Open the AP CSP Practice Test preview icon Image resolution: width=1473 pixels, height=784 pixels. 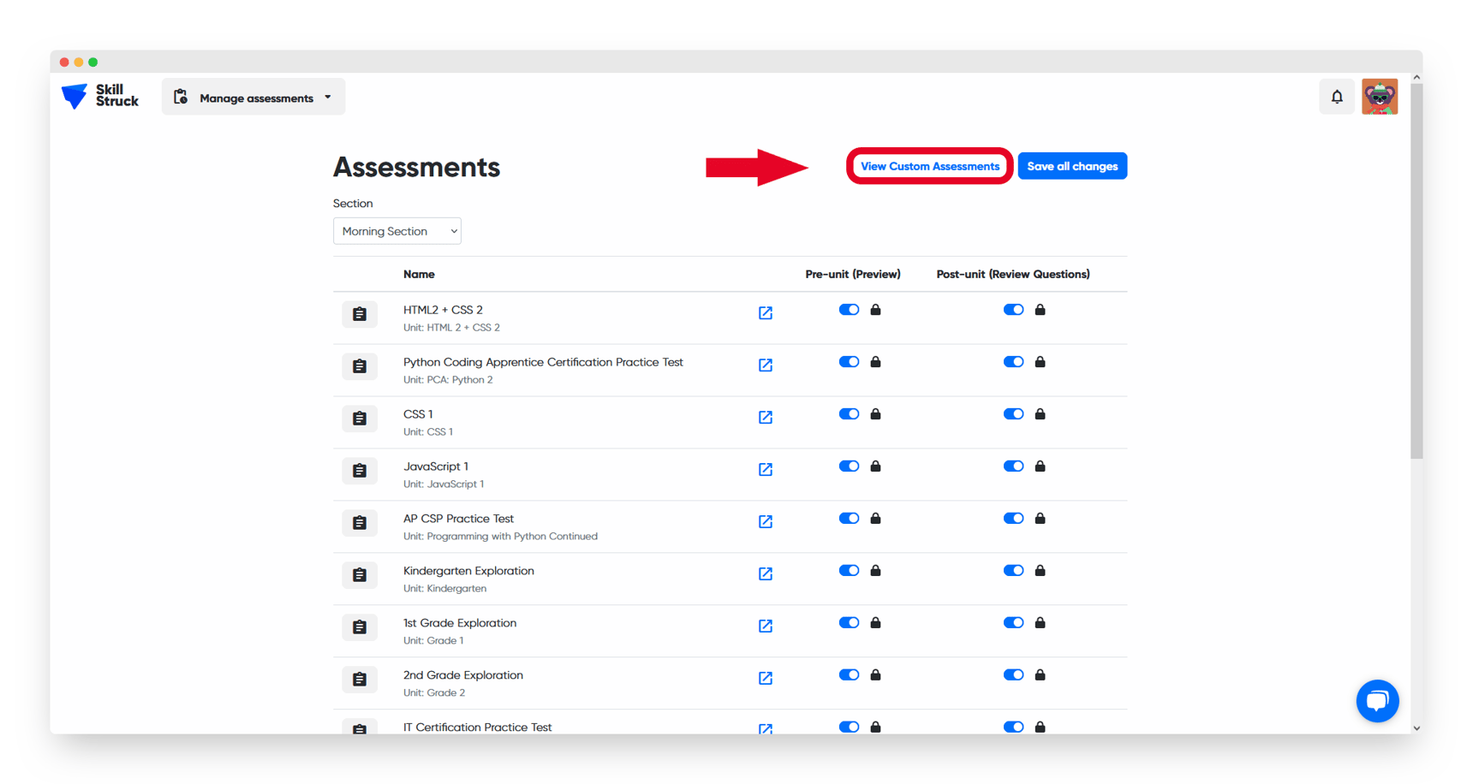[765, 521]
